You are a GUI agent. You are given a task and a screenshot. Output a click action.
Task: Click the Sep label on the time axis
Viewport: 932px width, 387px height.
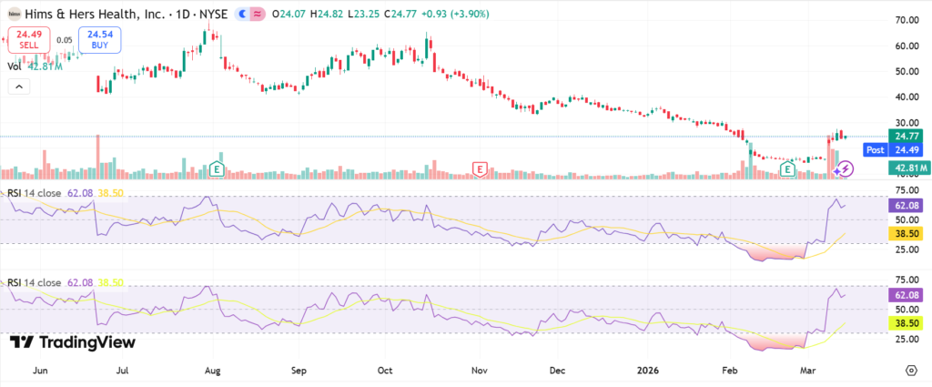tap(299, 371)
